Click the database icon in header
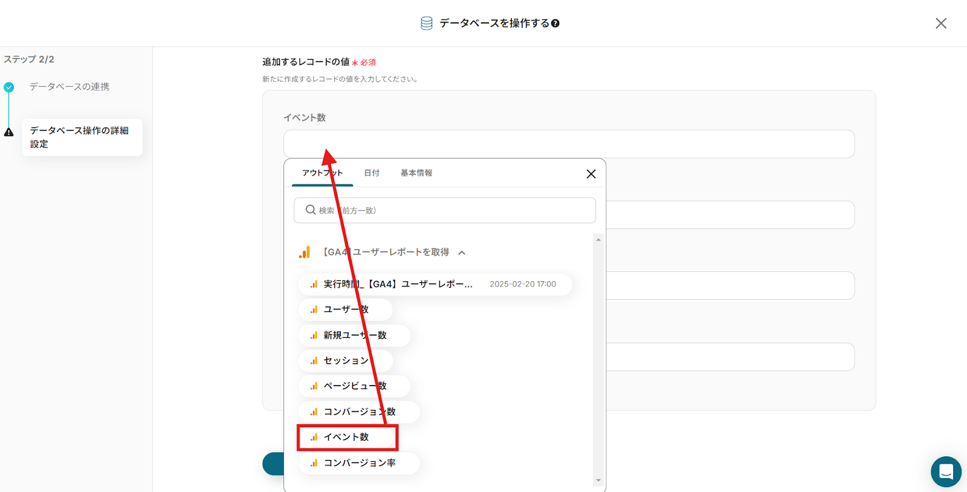Viewport: 967px width, 492px height. (426, 24)
